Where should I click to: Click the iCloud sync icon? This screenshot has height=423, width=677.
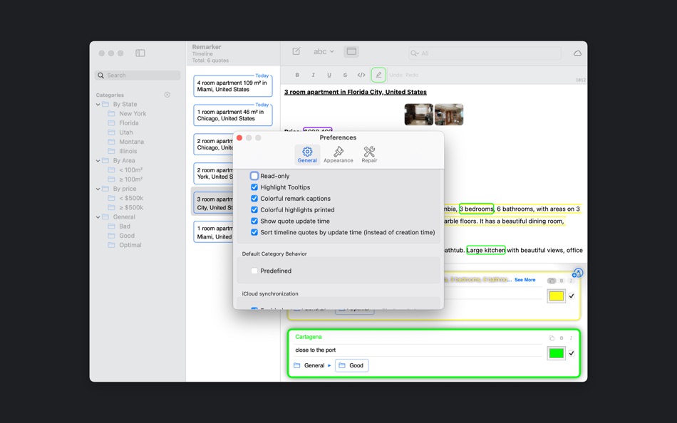577,53
